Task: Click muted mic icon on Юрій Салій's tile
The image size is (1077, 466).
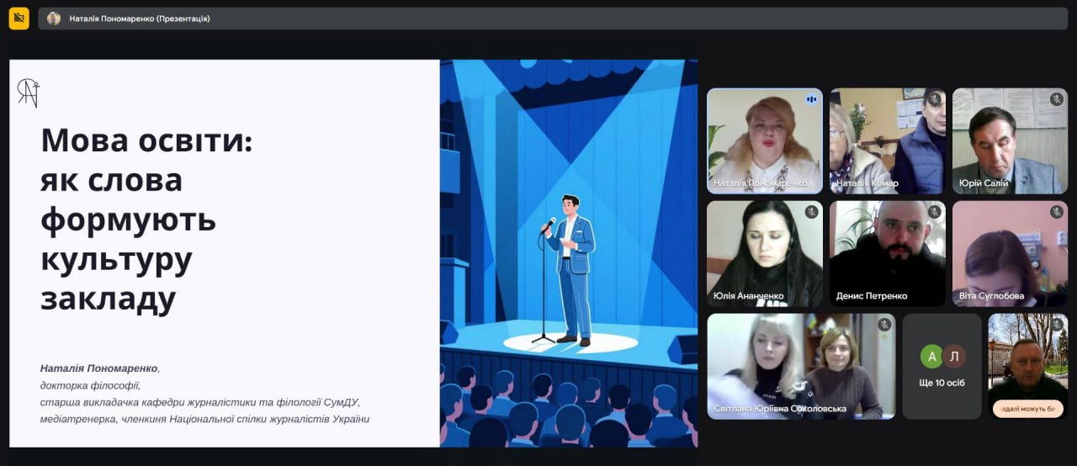Action: pos(1056,99)
